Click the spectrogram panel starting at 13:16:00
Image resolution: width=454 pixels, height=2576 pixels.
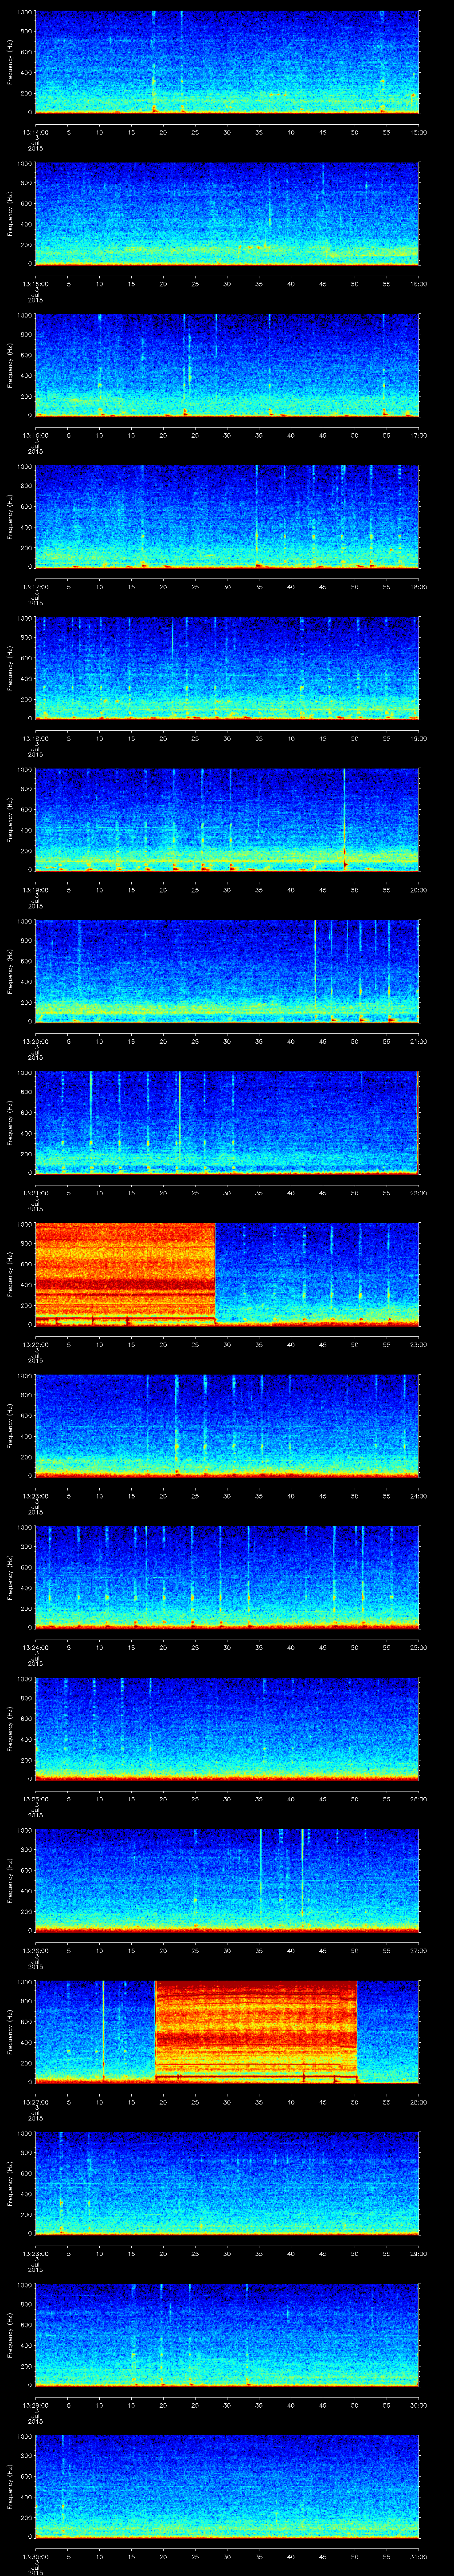(x=227, y=365)
